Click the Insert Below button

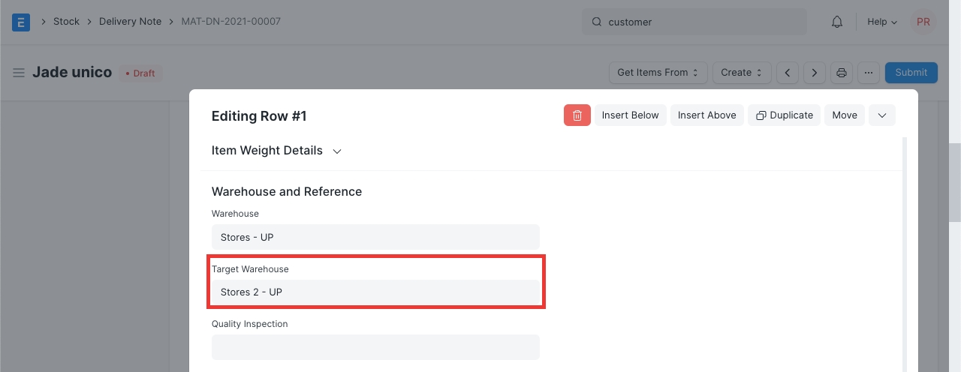click(630, 115)
